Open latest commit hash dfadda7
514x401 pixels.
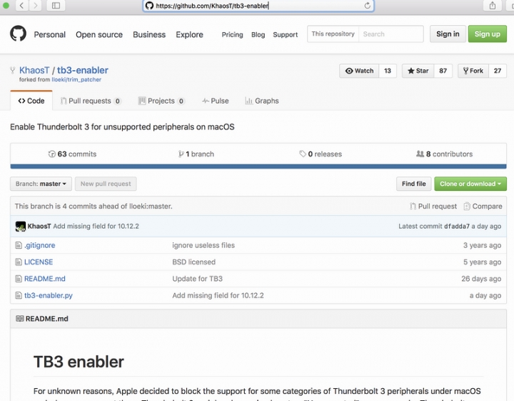coord(457,226)
